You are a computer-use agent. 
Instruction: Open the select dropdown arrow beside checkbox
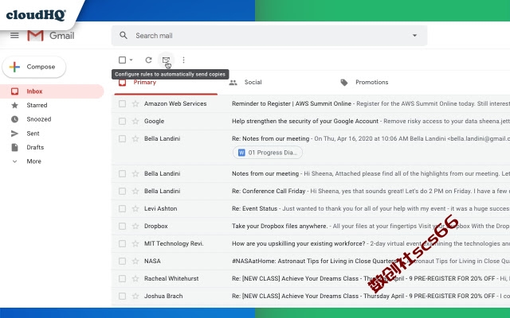point(131,60)
